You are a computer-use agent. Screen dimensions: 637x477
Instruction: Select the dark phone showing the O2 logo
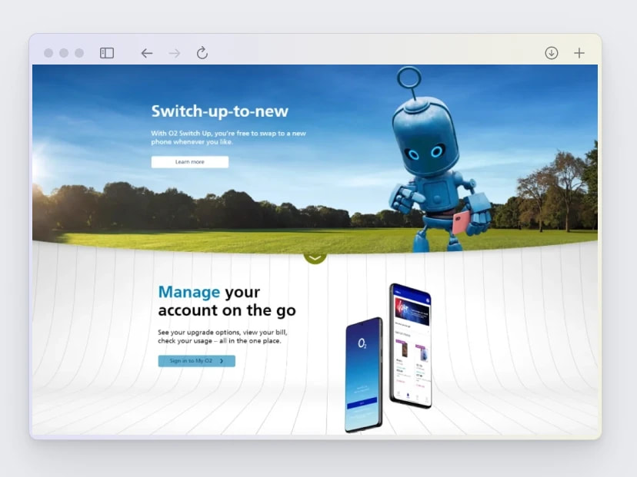pos(363,374)
